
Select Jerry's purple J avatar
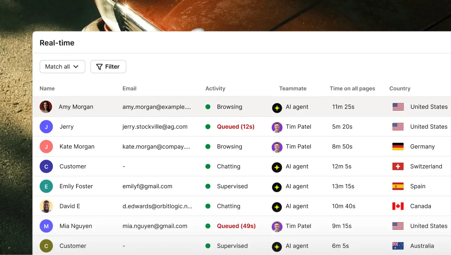[x=46, y=127]
